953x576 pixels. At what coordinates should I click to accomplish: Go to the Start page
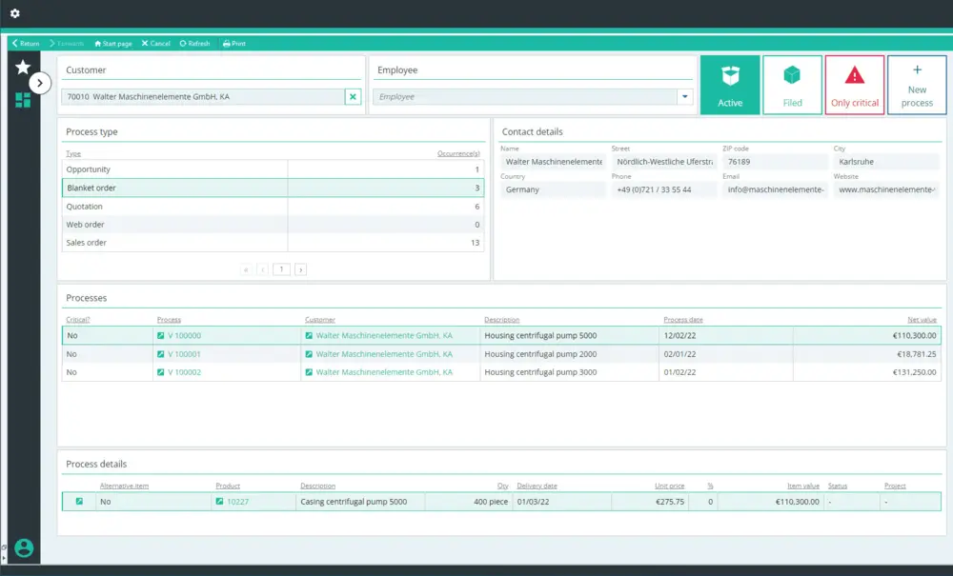[x=113, y=44]
